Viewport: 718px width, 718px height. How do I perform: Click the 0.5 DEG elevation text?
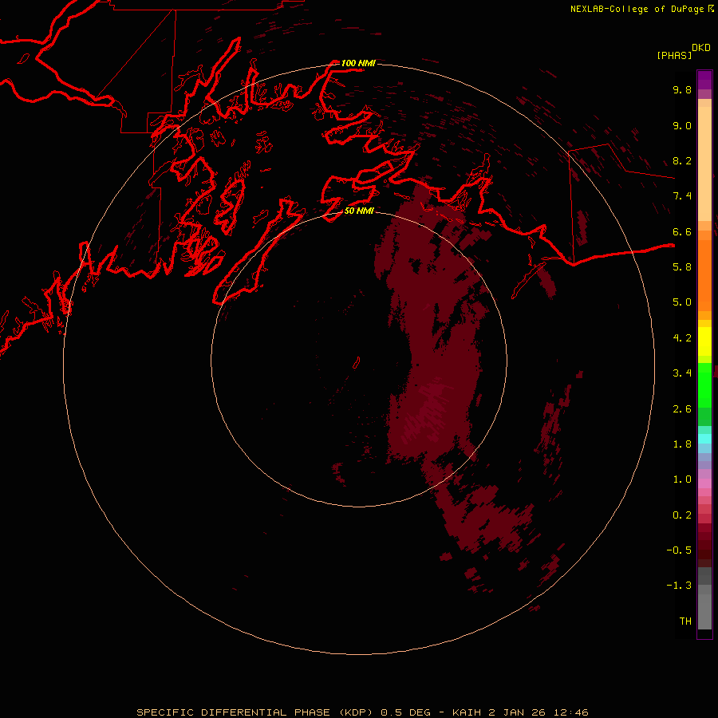pyautogui.click(x=406, y=712)
